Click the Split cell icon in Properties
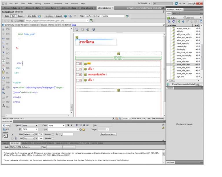The height and width of the screenshot is (177, 222). pos(16,139)
